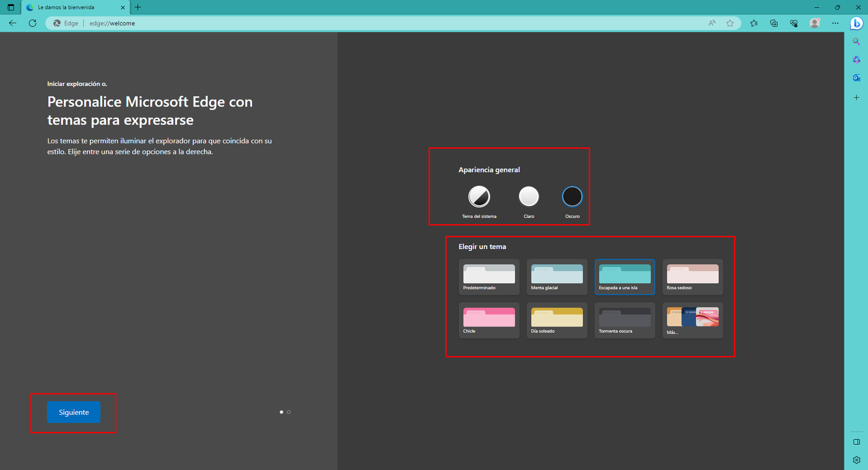Go to the second page indicator dot
This screenshot has width=868, height=470.
point(289,412)
